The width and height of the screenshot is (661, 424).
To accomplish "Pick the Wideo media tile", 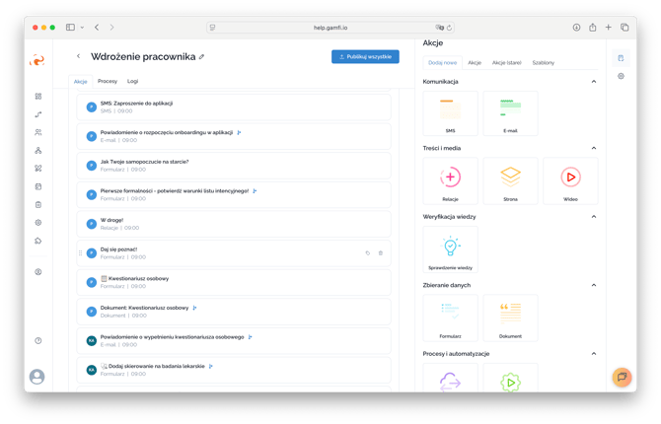I will tap(570, 180).
